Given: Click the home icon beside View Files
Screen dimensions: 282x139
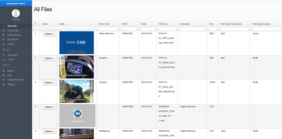Looking at the screenshot, I should (3, 26).
